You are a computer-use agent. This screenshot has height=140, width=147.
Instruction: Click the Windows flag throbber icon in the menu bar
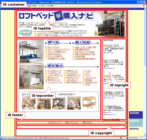144,6
